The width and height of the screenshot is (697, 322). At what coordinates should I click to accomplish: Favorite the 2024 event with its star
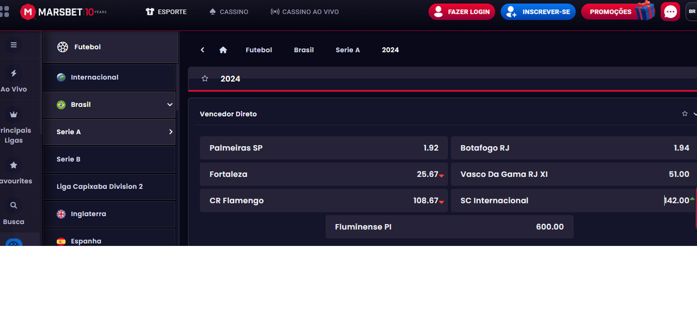coord(205,79)
